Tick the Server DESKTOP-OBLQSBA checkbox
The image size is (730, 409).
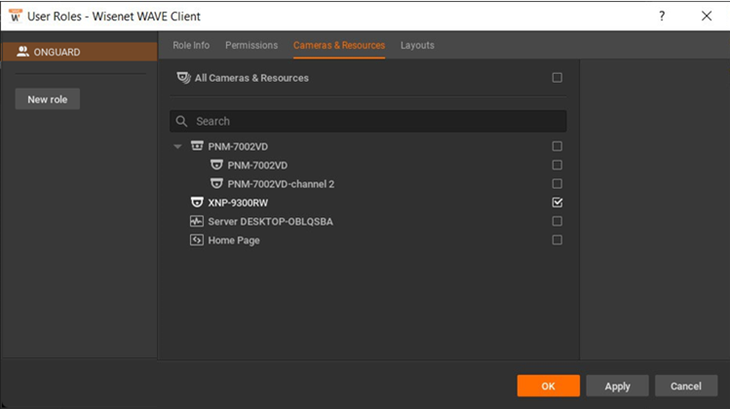tap(557, 221)
